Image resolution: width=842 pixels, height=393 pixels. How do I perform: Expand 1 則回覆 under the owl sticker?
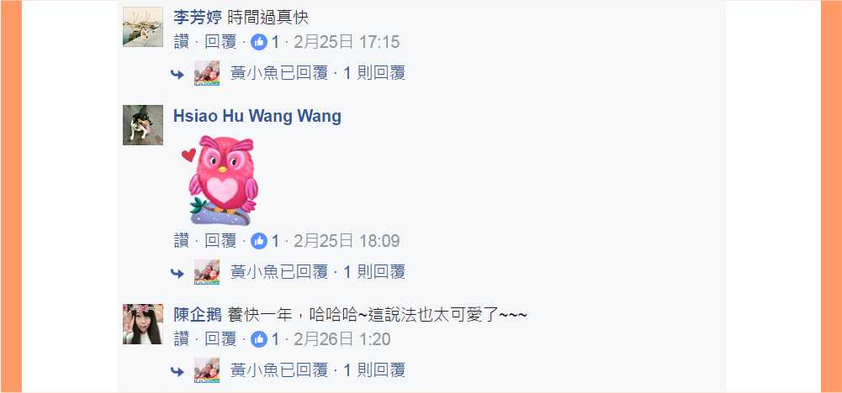point(374,272)
